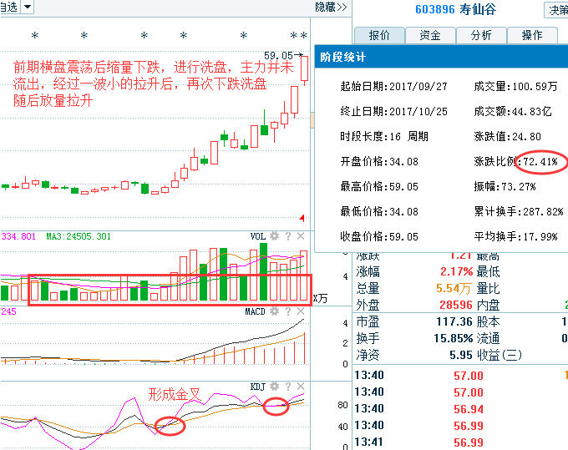Viewport: 568px width, 450px height.
Task: Select 终止日期:2017/10/25 text
Action: pyautogui.click(x=393, y=111)
